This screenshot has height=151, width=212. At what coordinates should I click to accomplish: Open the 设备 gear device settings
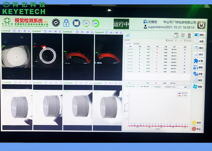(x=198, y=74)
